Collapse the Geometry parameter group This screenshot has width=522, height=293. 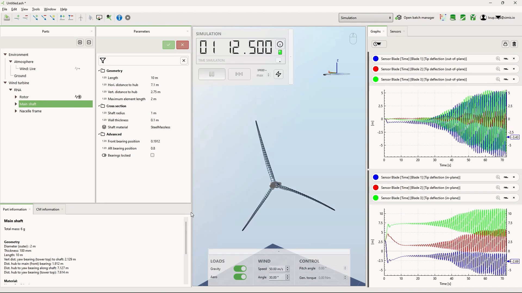click(99, 71)
